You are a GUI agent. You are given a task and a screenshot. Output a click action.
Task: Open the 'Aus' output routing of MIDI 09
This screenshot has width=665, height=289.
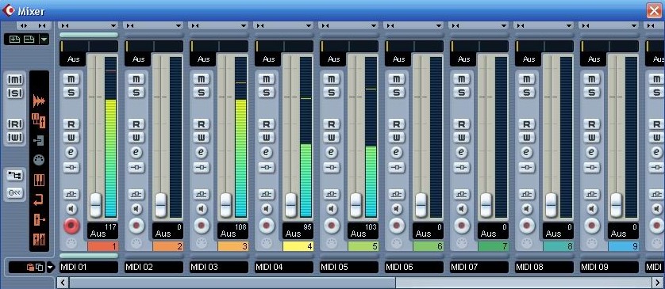click(x=618, y=234)
